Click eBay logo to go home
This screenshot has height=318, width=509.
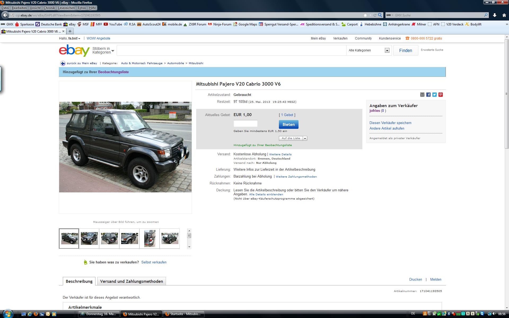[74, 50]
